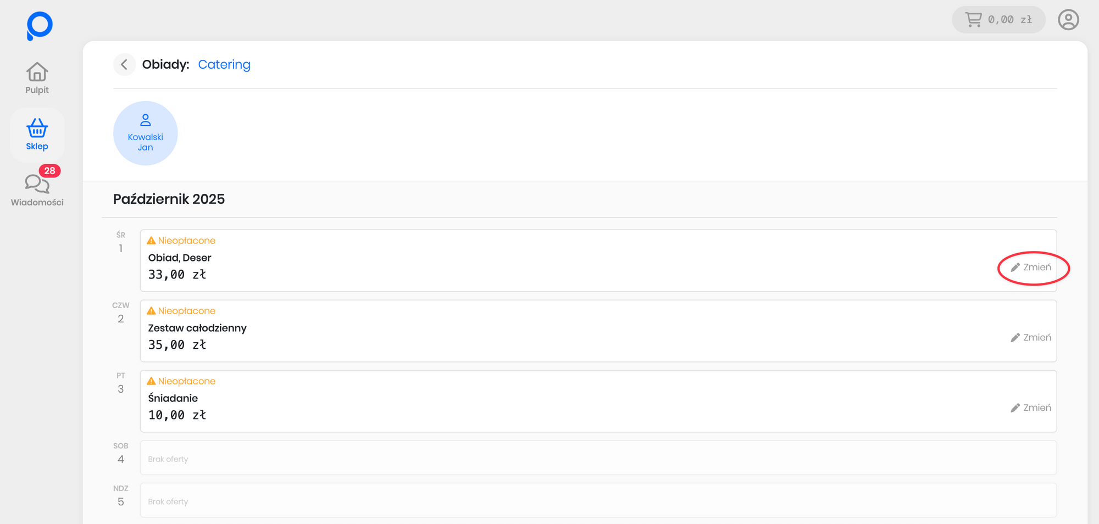1099x524 pixels.
Task: Click the 28 unread messages badge
Action: [49, 171]
